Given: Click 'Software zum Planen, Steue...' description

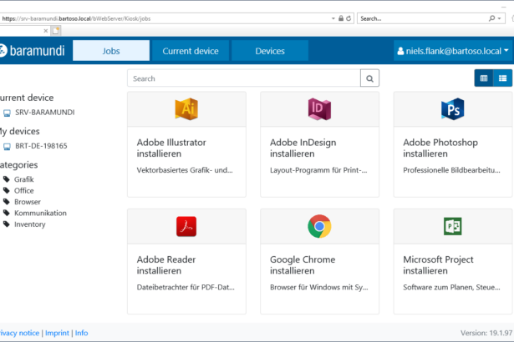Looking at the screenshot, I should click(x=451, y=287).
